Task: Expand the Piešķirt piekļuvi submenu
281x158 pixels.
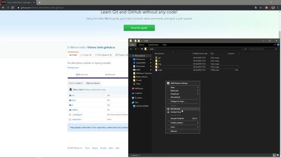Action: [x=183, y=123]
